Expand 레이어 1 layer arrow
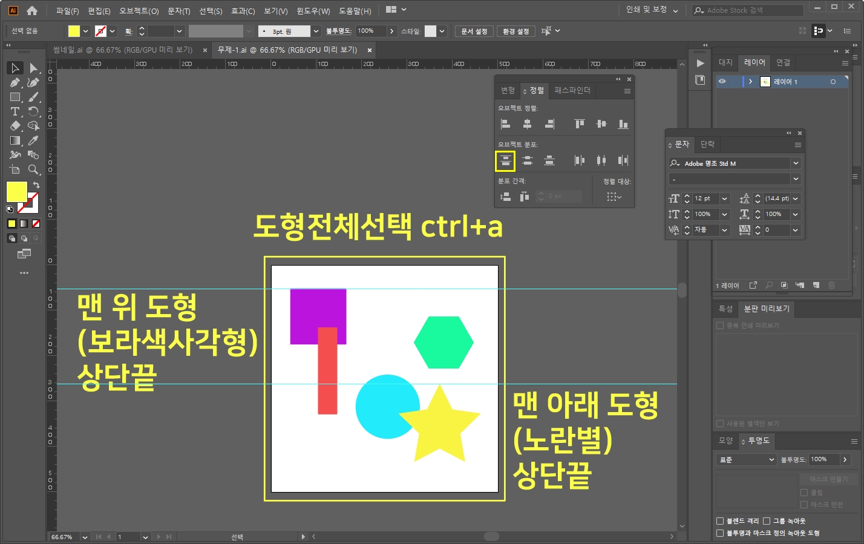 (x=751, y=82)
